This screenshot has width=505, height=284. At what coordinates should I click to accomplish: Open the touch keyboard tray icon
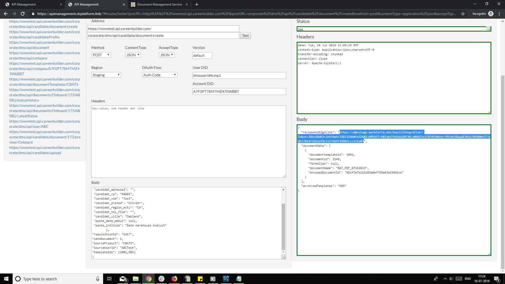pos(459,279)
